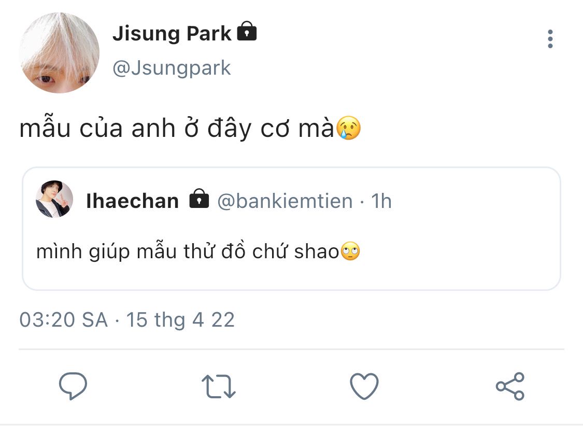Image resolution: width=583 pixels, height=434 pixels.
Task: Click the 15 thg 4 22 date
Action: 180,319
